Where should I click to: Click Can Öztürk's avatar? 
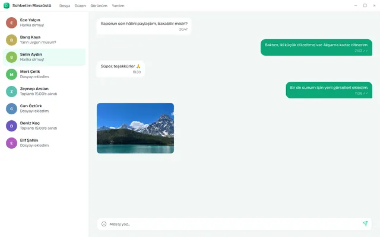[11, 108]
